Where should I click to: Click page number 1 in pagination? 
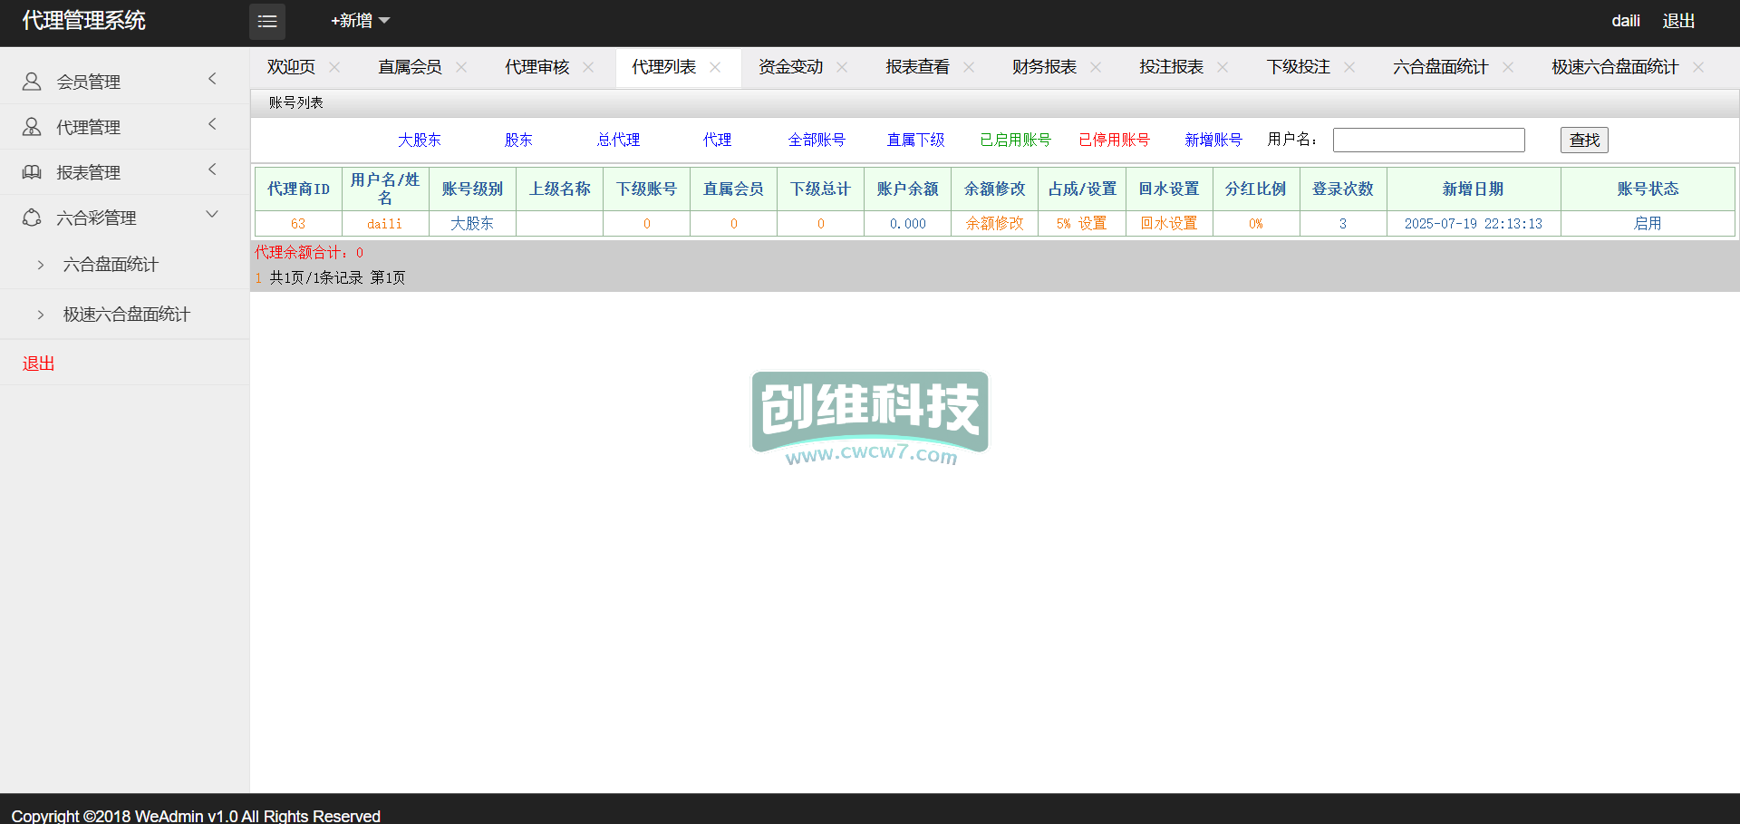tap(258, 277)
